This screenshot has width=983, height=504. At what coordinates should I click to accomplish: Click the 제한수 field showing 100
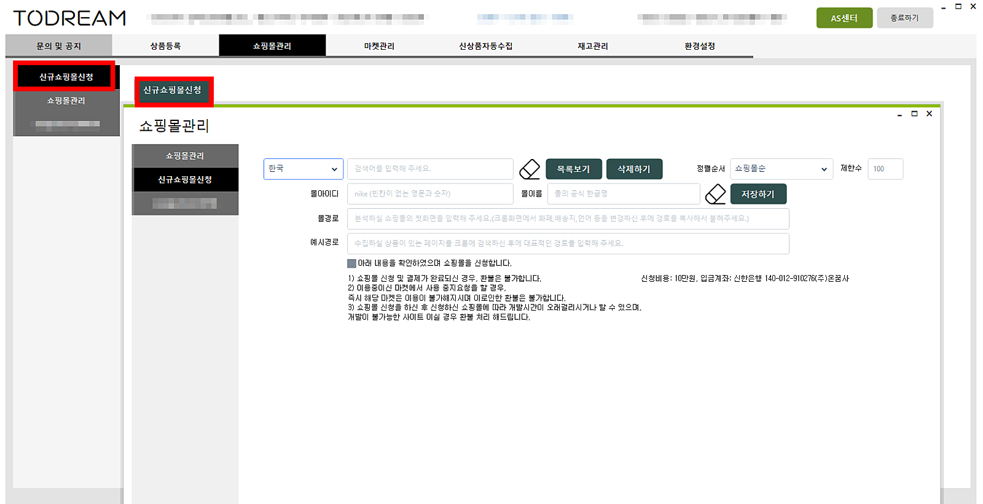(885, 169)
